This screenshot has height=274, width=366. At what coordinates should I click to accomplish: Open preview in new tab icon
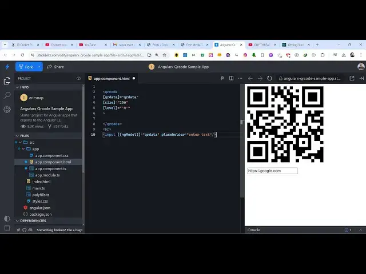point(352,78)
